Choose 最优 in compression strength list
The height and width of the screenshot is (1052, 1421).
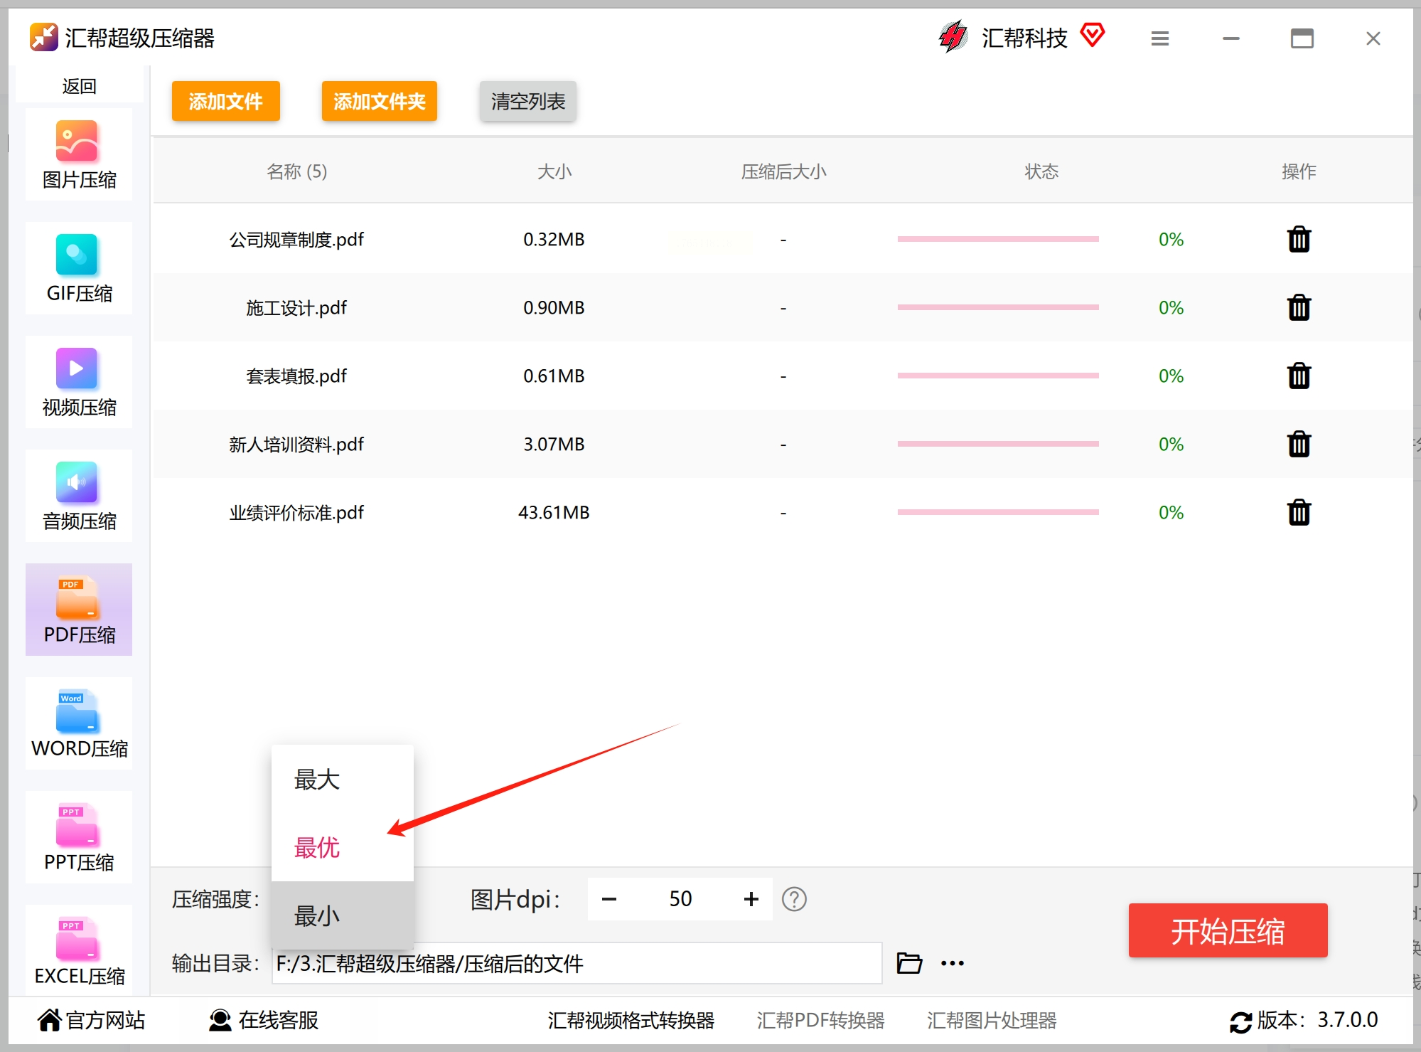[x=318, y=848]
